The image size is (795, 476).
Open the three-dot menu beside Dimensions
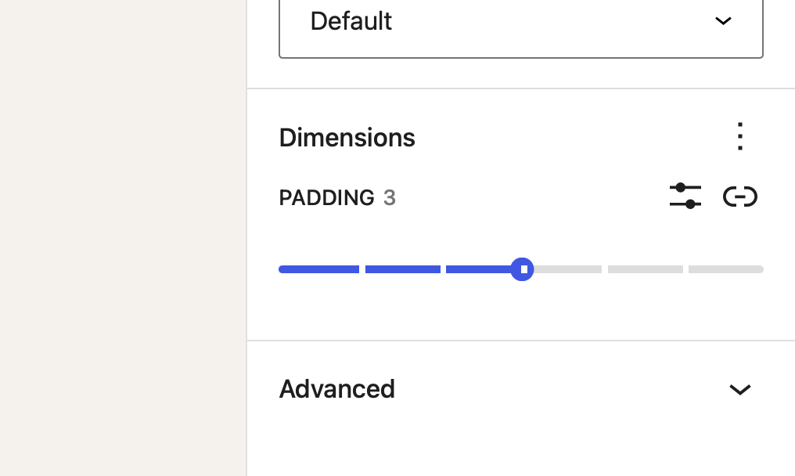(739, 136)
